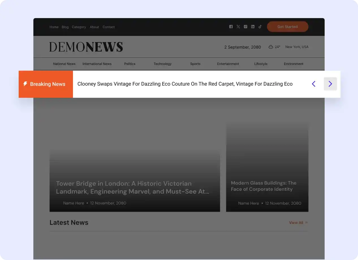Switch to the Sports section tab
The height and width of the screenshot is (260, 358).
[x=195, y=64]
